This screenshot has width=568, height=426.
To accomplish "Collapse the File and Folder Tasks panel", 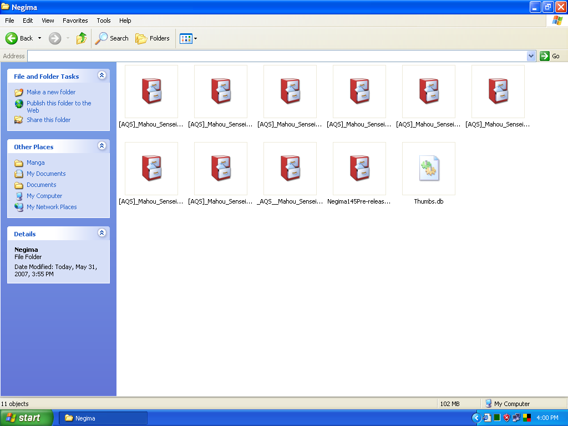I will [x=102, y=75].
